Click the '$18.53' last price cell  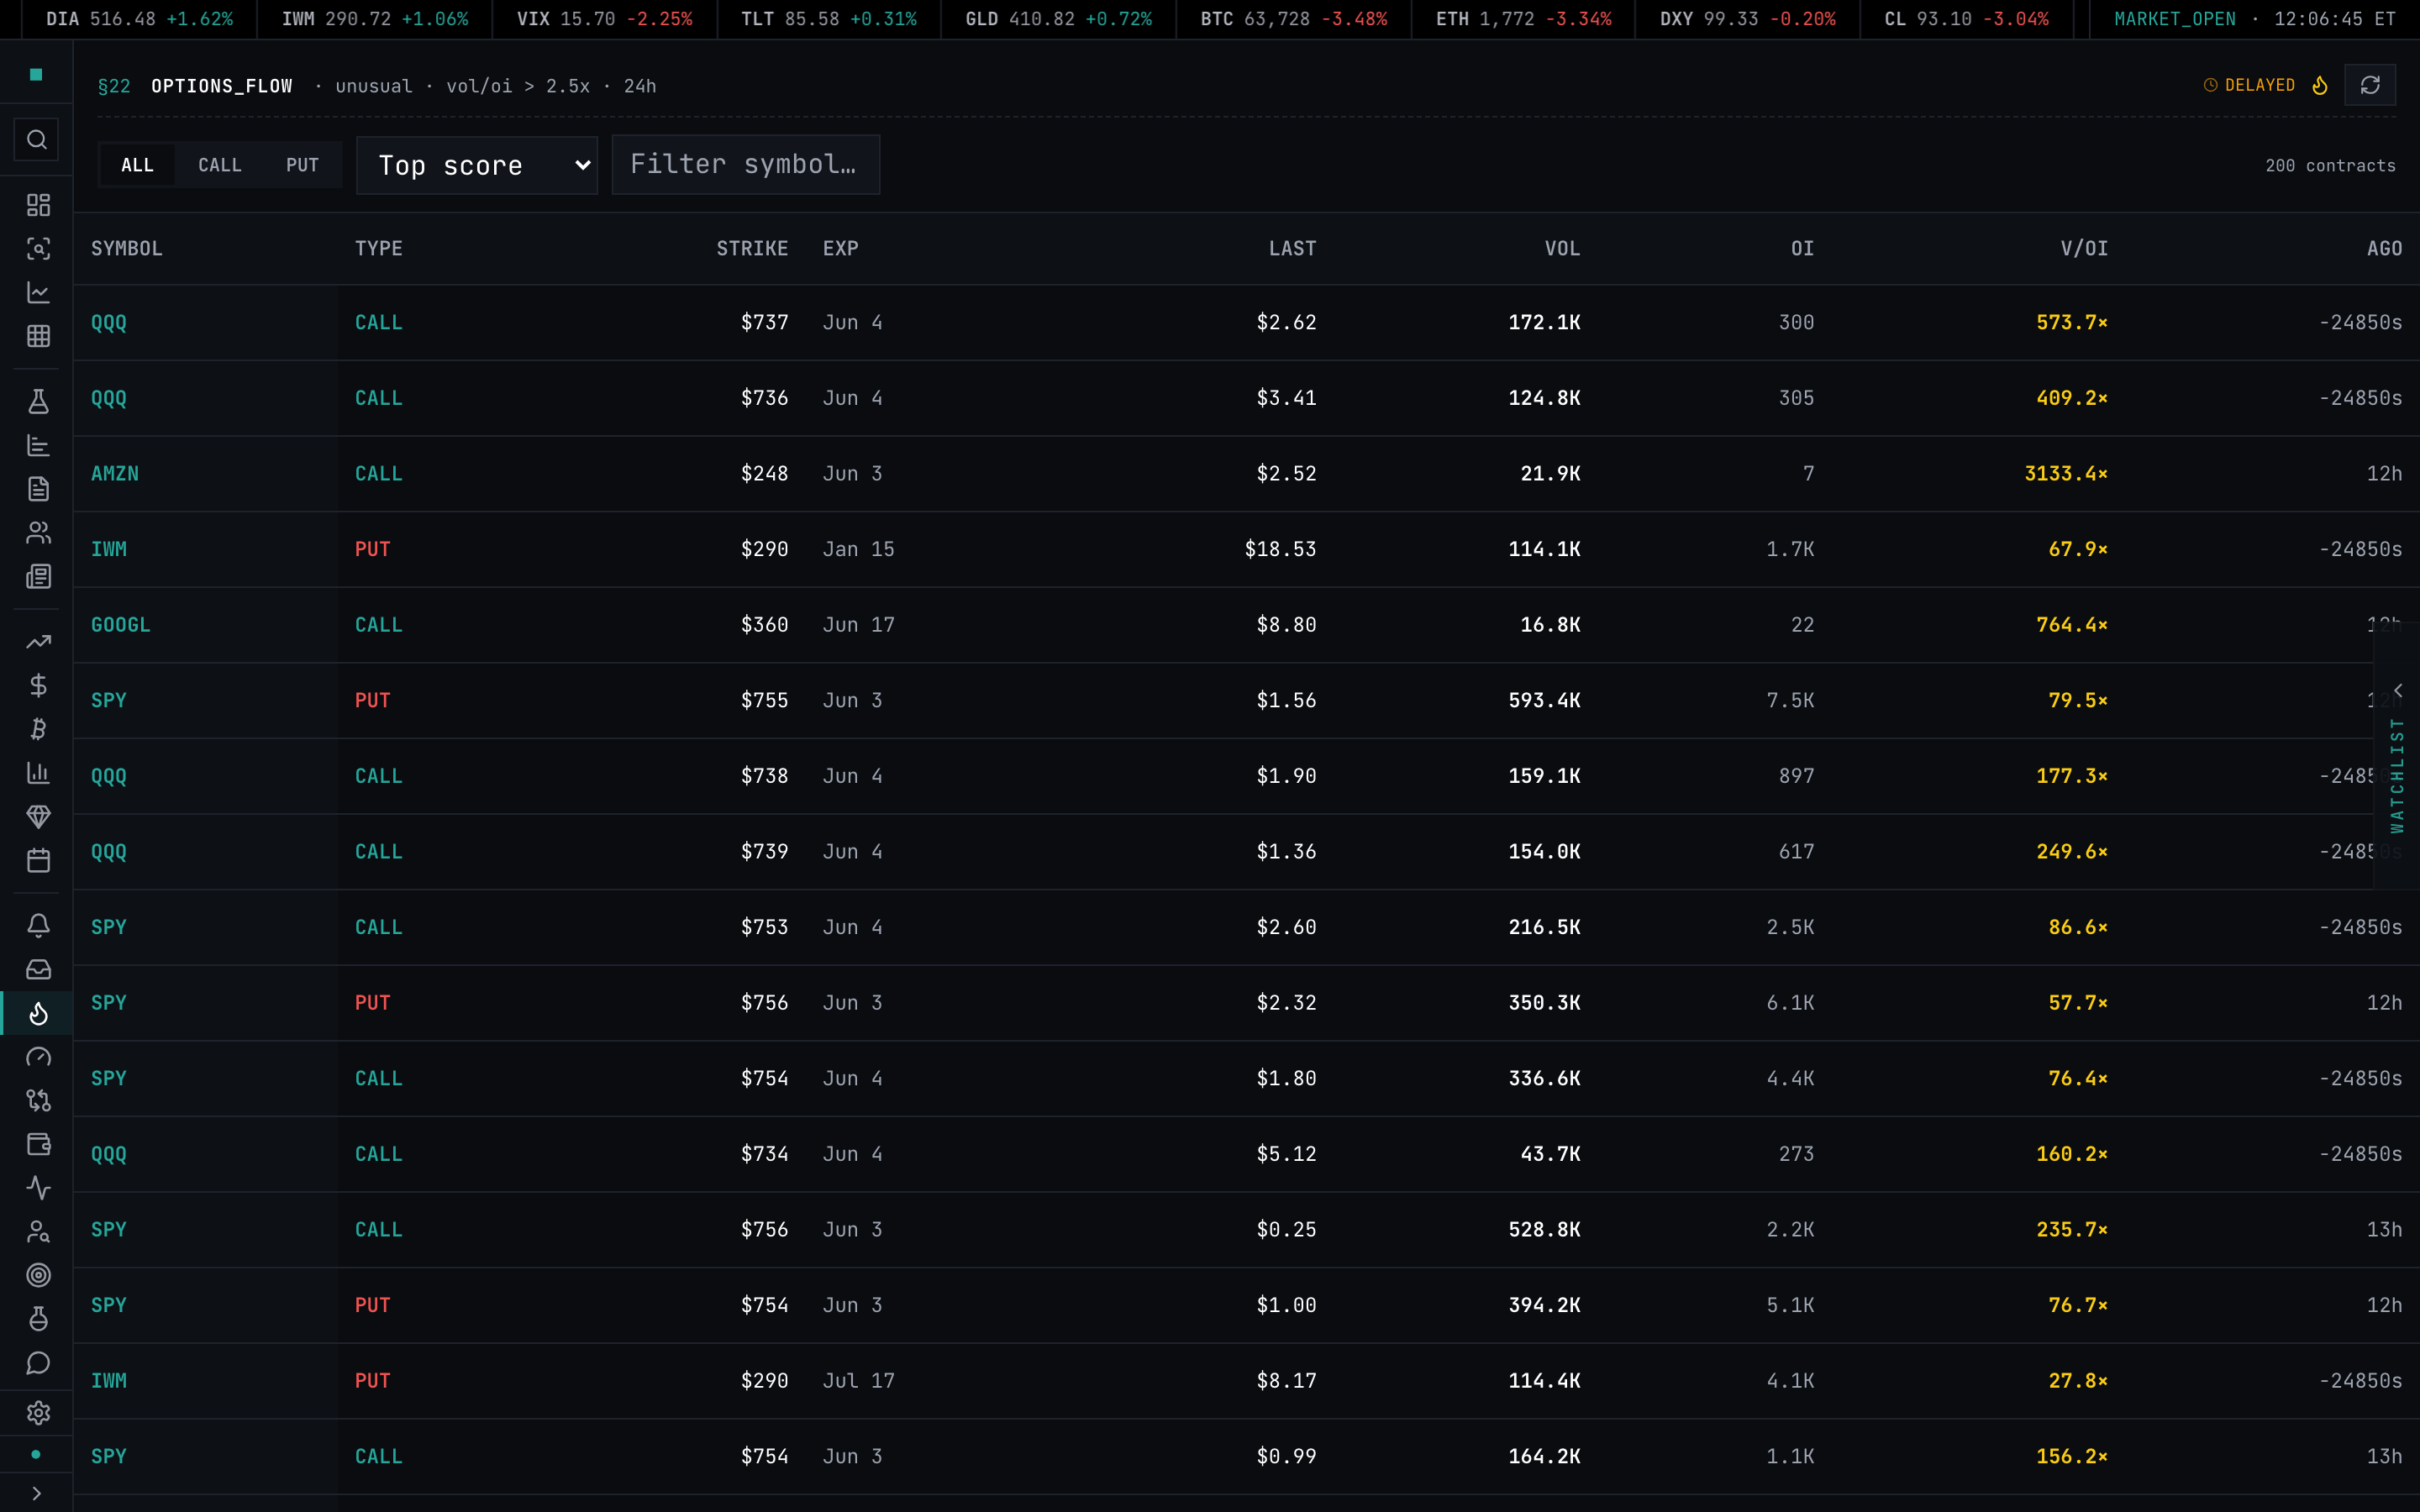pyautogui.click(x=1280, y=549)
